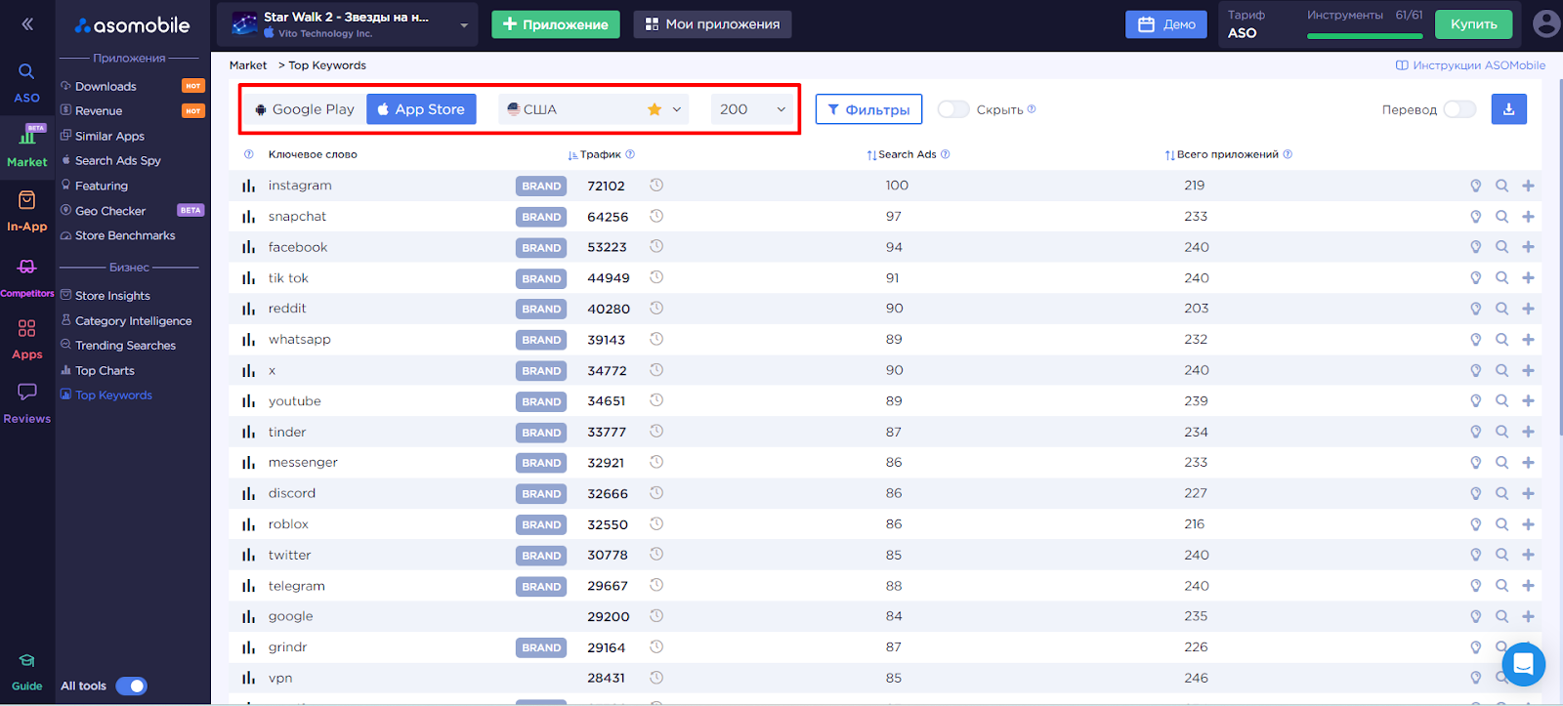
Task: Click the BRAND tag on twitter row
Action: pyautogui.click(x=541, y=556)
